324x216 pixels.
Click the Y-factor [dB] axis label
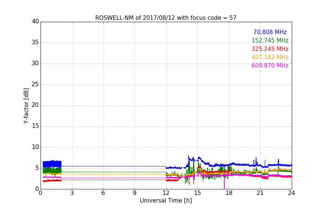(26, 106)
